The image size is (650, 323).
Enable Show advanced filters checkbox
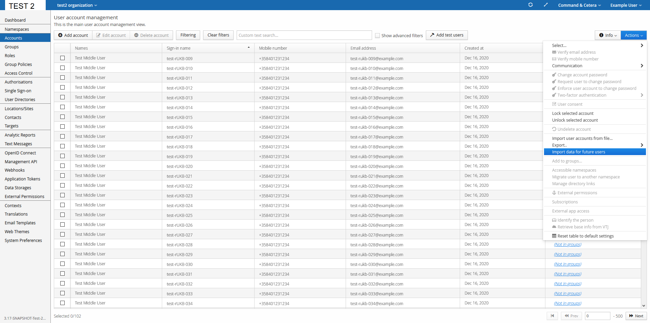377,35
